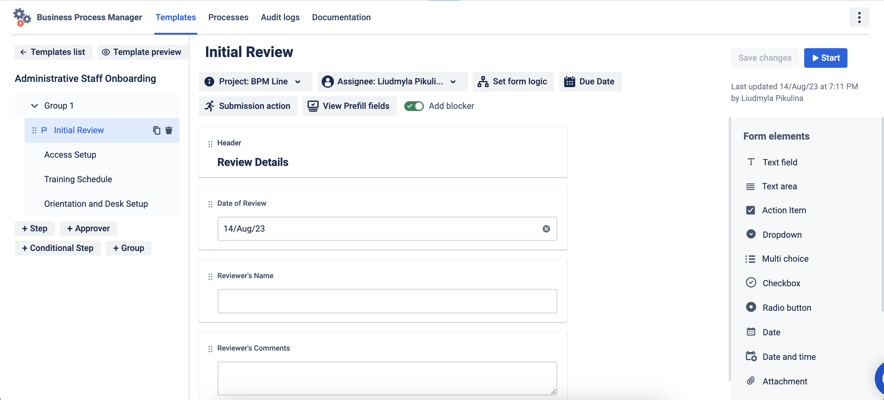The height and width of the screenshot is (400, 884).
Task: Click the Due Date calendar icon
Action: 569,82
